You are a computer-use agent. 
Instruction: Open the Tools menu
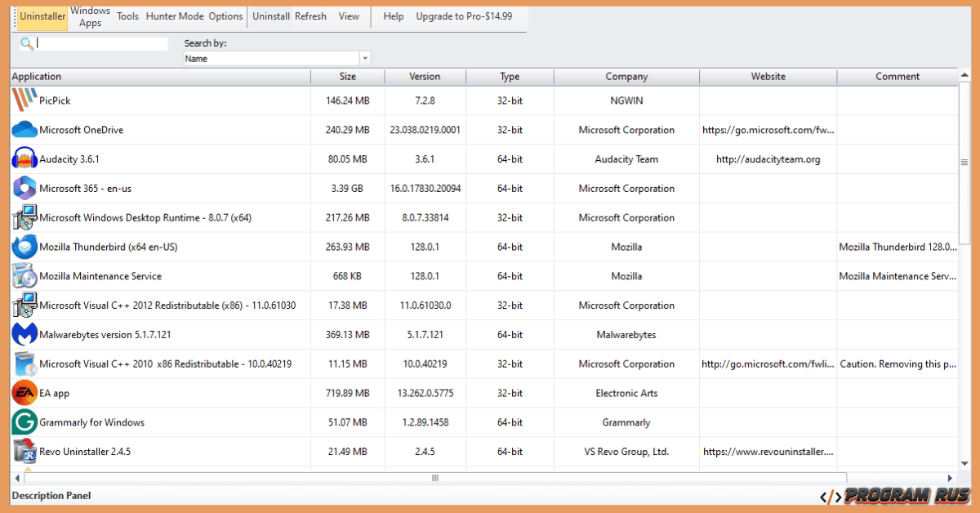[127, 16]
